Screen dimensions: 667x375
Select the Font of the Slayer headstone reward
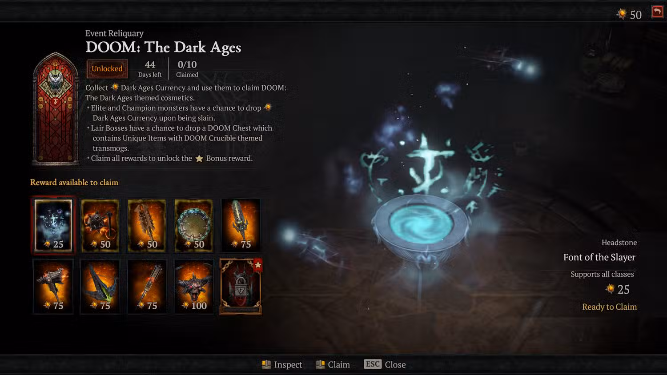[x=53, y=225]
